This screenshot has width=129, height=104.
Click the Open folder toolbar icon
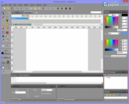click(8, 9)
